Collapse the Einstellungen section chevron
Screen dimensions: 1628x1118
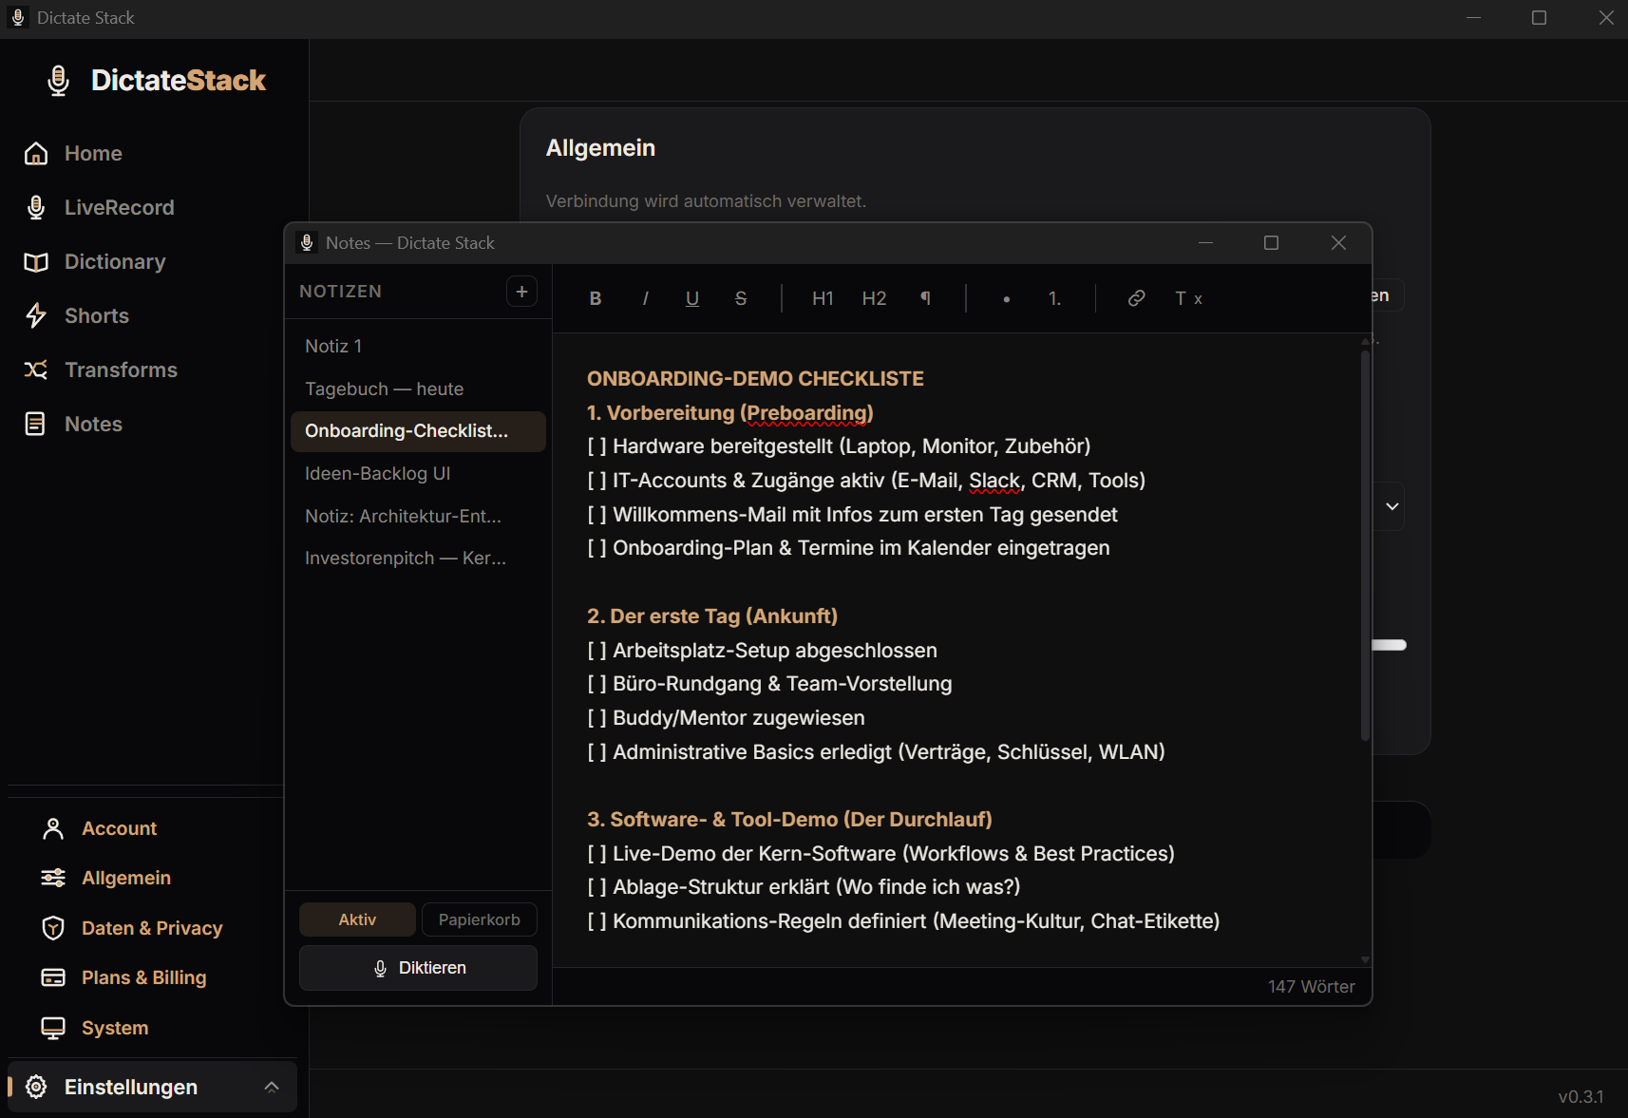click(x=272, y=1087)
